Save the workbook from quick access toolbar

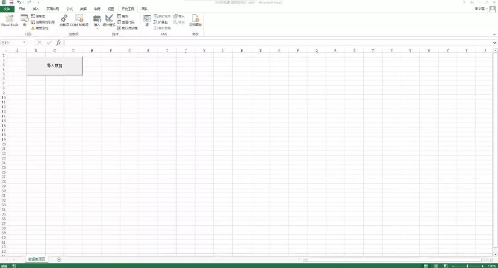pos(11,2)
